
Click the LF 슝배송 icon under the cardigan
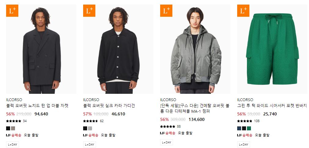tap(91, 135)
